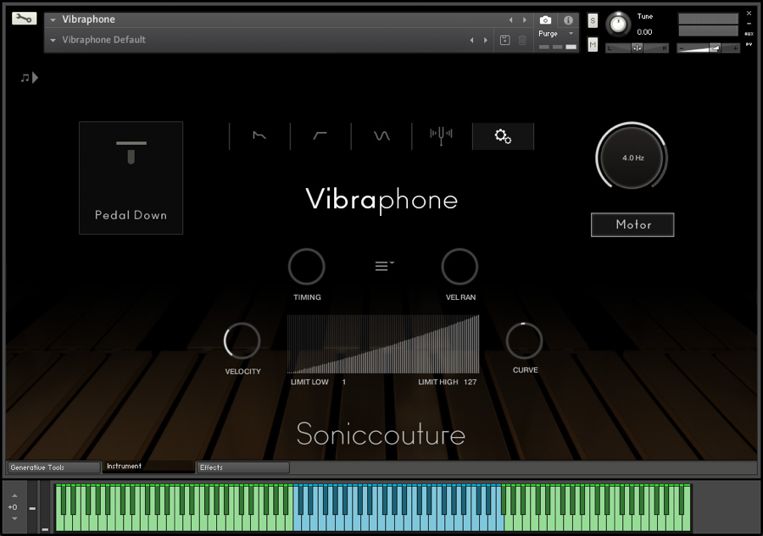Image resolution: width=763 pixels, height=536 pixels.
Task: Click the CURVE knob
Action: [x=524, y=340]
